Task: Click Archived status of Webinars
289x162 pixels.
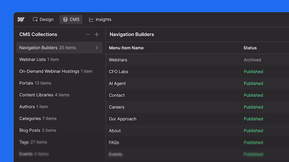Action: pos(252,60)
